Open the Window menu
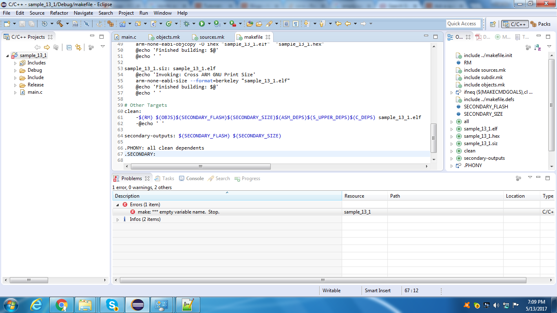This screenshot has width=557, height=313. coord(163,13)
